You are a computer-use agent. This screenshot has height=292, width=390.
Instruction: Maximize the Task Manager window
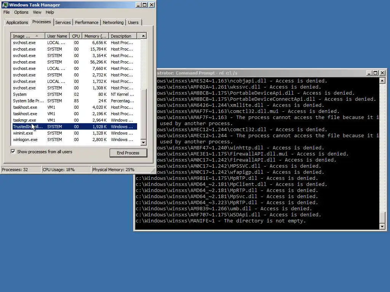click(144, 5)
